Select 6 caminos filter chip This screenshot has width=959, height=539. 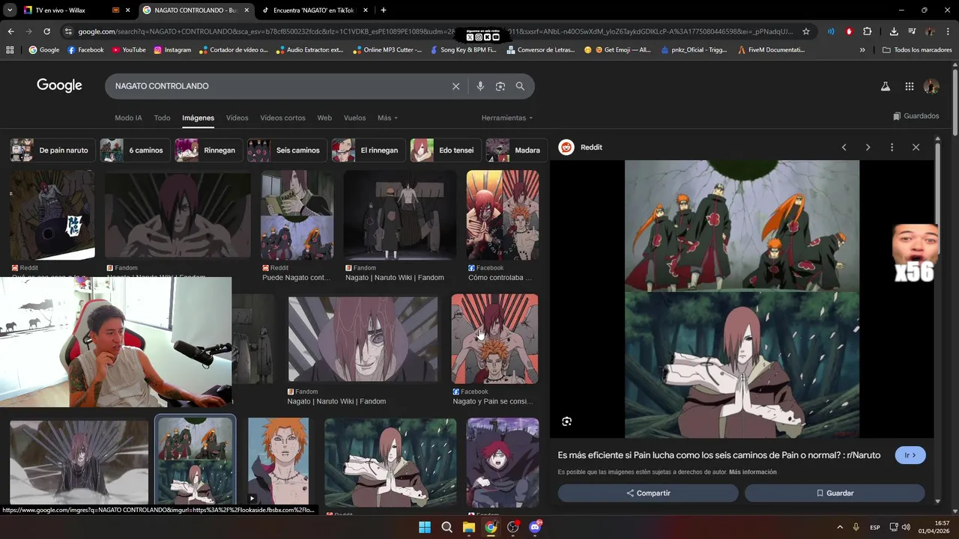134,150
